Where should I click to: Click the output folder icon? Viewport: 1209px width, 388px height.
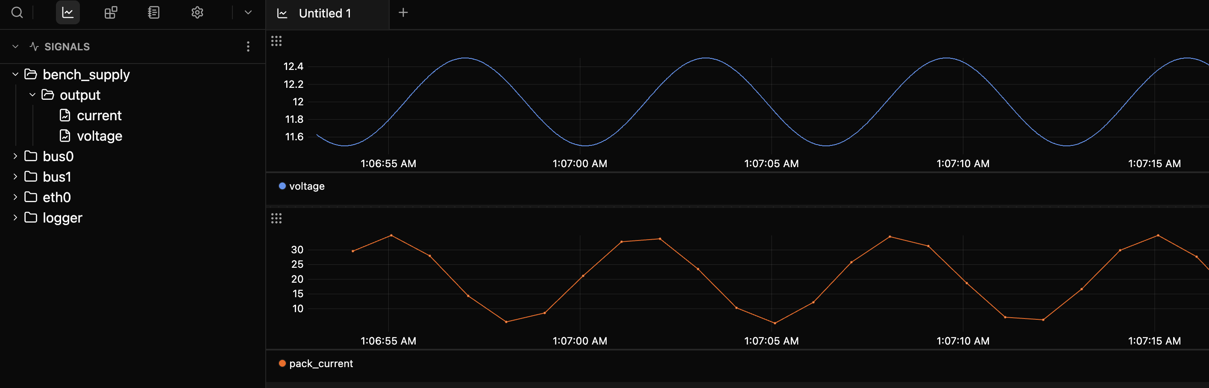point(48,95)
